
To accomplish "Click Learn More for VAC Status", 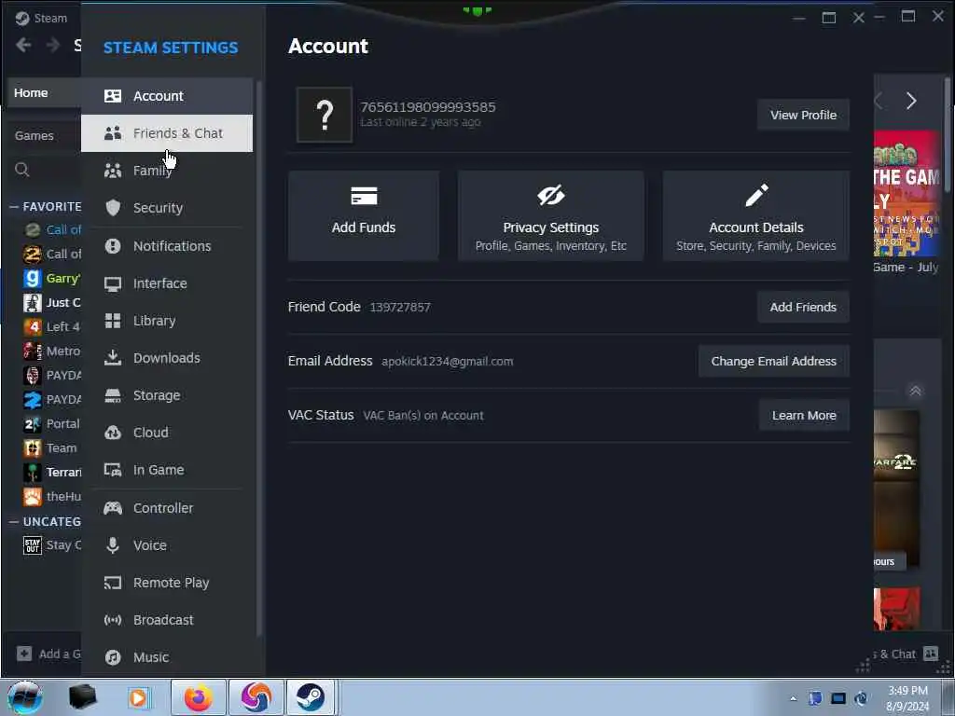I will [804, 415].
